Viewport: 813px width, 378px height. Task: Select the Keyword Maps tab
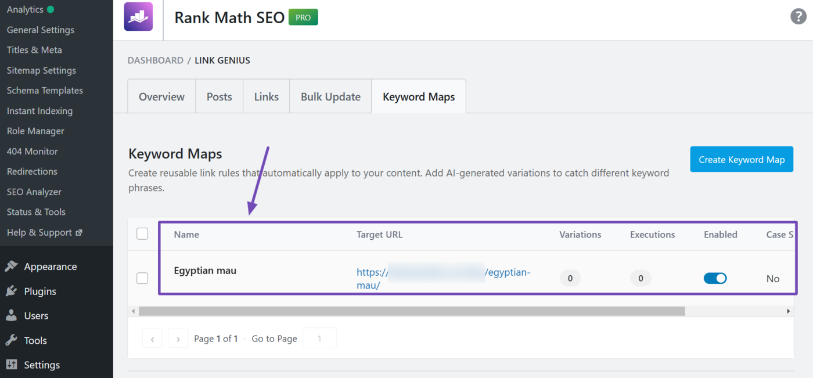pyautogui.click(x=419, y=97)
